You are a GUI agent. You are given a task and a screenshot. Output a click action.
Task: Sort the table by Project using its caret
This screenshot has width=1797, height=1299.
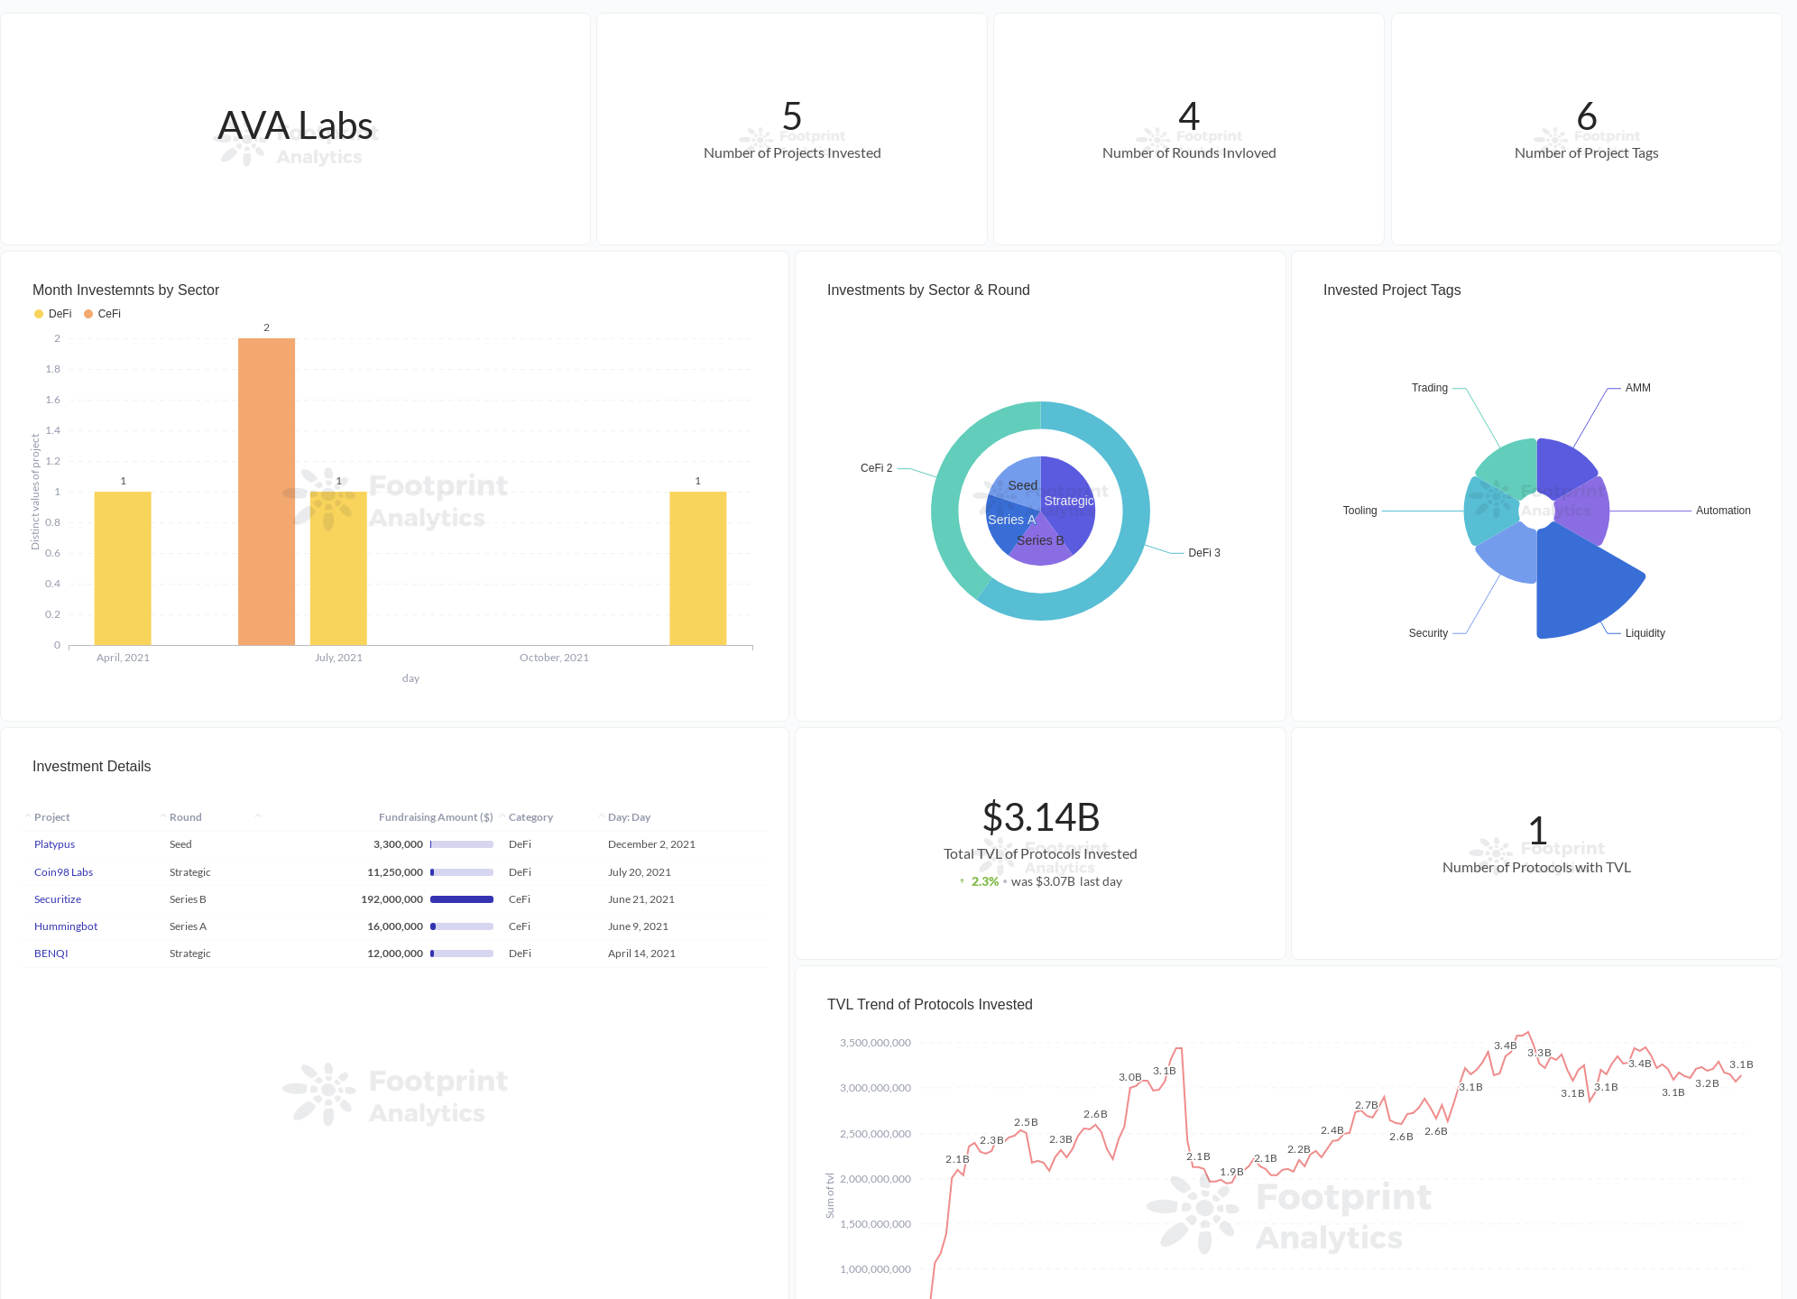tap(26, 815)
